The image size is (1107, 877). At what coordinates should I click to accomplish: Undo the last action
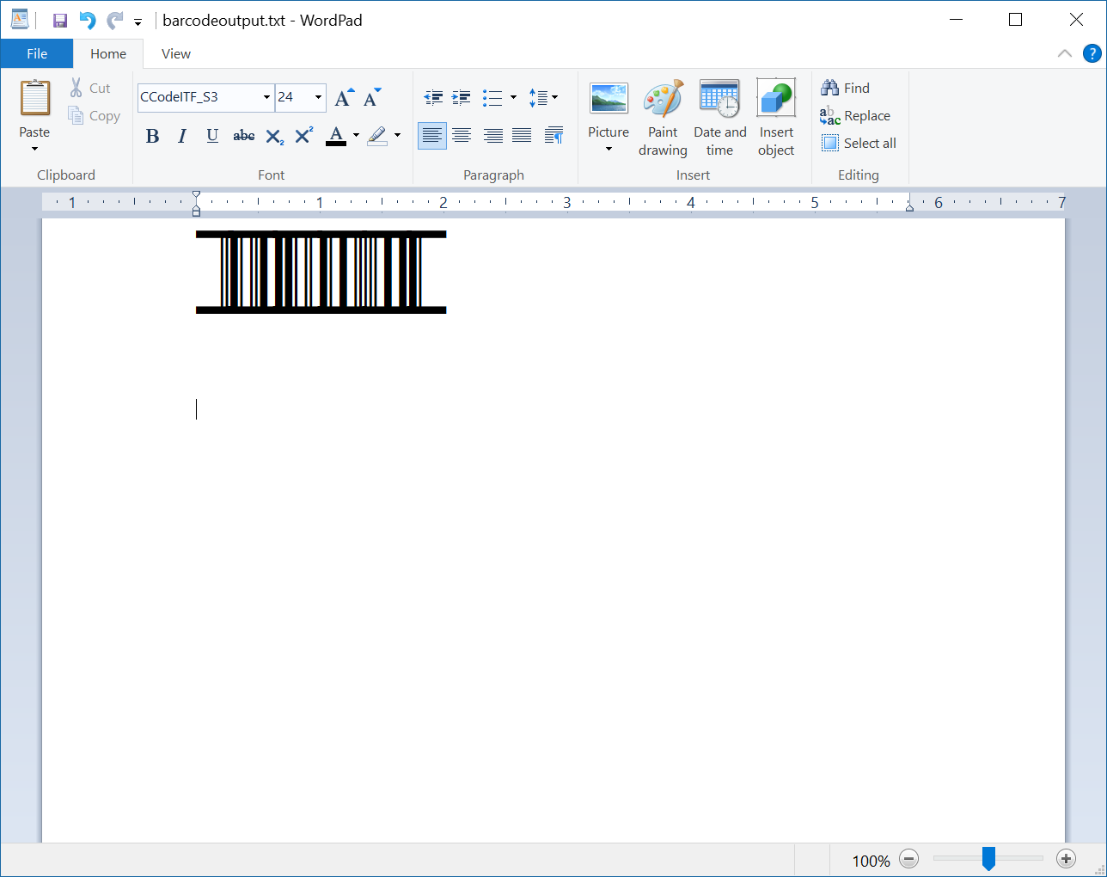coord(87,21)
